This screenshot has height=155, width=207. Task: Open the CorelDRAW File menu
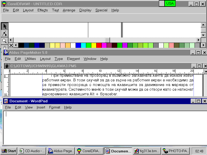[x=6, y=10]
